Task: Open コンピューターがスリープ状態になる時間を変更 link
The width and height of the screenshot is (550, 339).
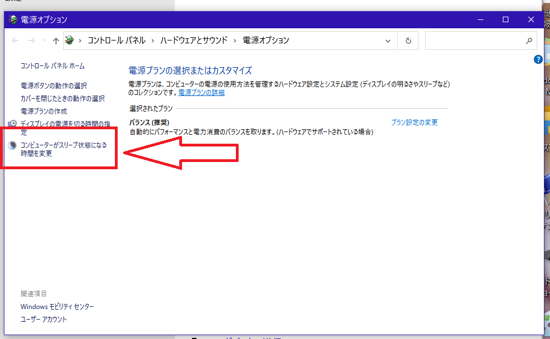Action: [x=63, y=149]
